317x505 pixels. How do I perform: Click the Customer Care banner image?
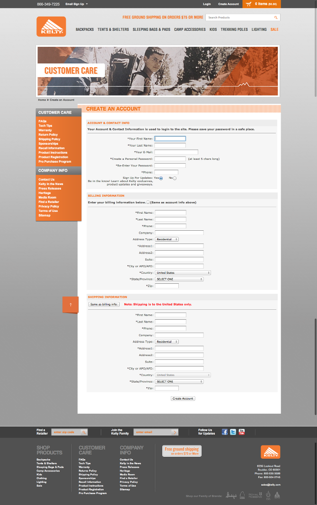click(x=158, y=71)
